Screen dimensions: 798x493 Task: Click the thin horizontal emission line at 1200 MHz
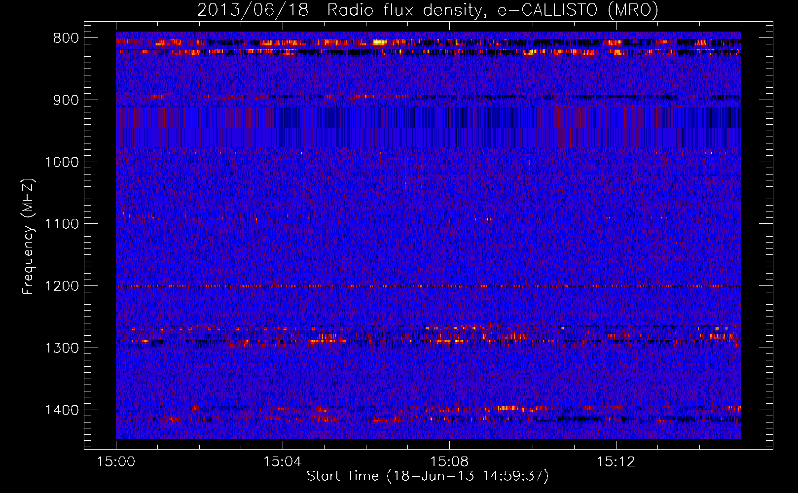point(428,286)
